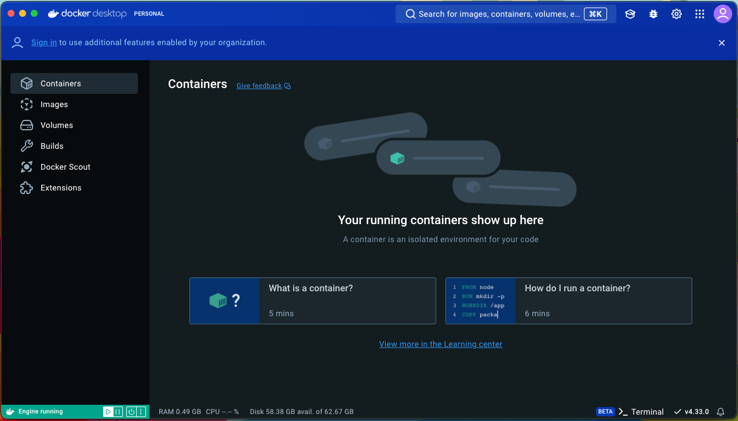Dismiss the sign-in banner
The width and height of the screenshot is (738, 421).
click(722, 43)
